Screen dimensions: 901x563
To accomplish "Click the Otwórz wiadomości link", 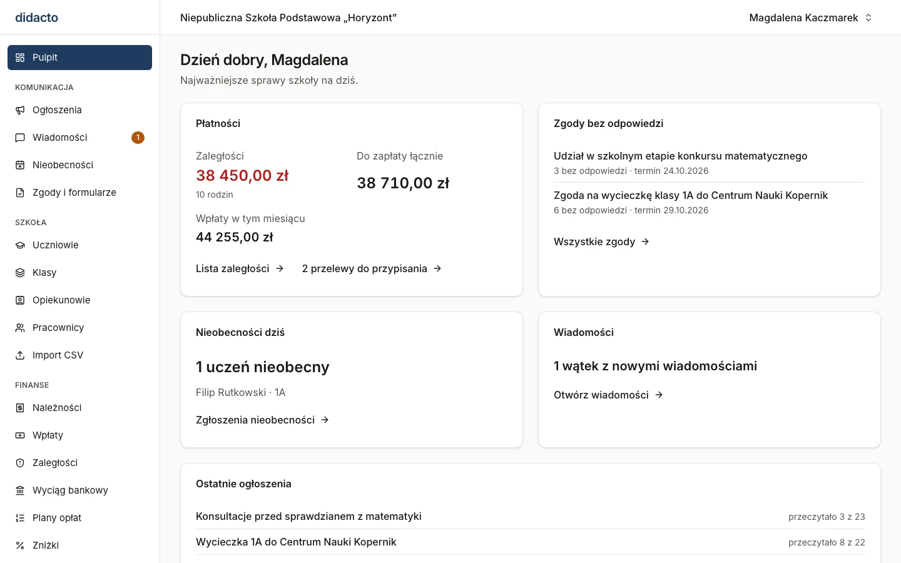I will [x=609, y=395].
